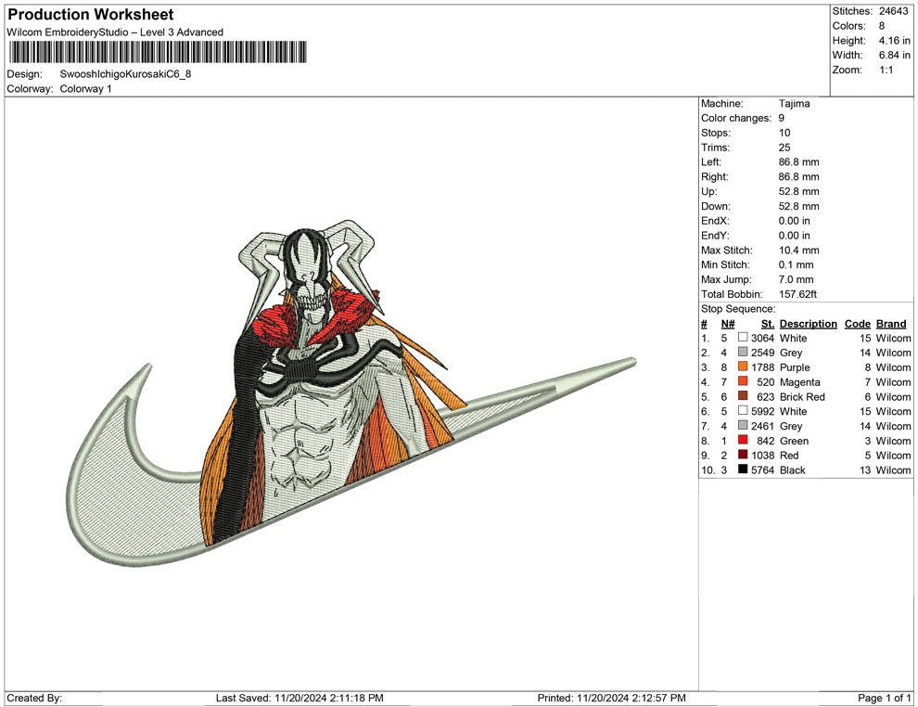Select the dark red swatch for 1038

pos(743,456)
